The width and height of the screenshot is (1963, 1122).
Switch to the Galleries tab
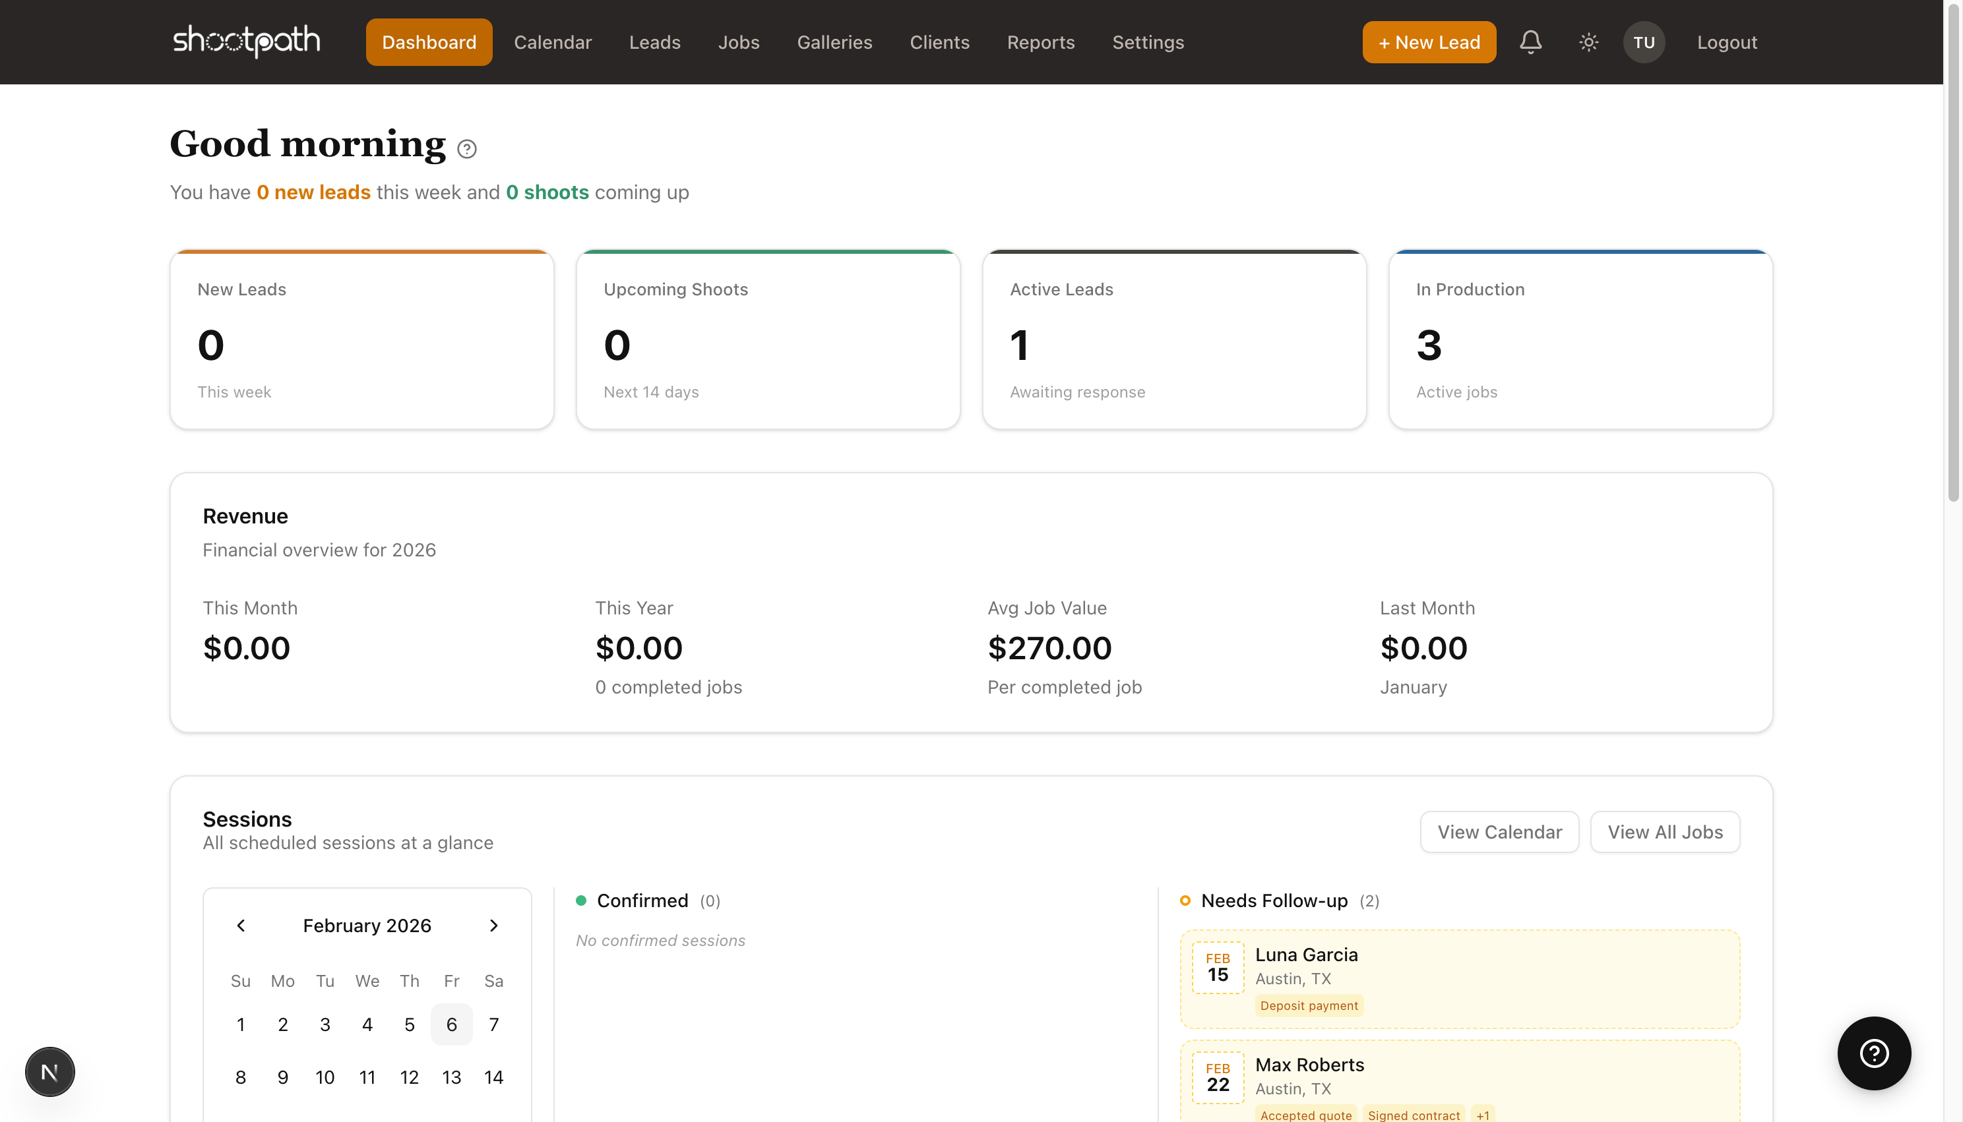pyautogui.click(x=834, y=42)
